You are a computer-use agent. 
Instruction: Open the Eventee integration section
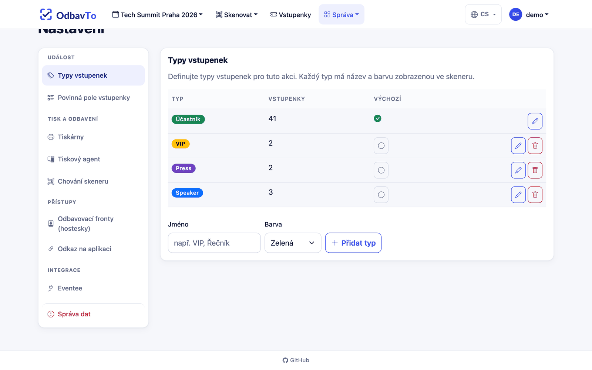[x=93, y=288]
